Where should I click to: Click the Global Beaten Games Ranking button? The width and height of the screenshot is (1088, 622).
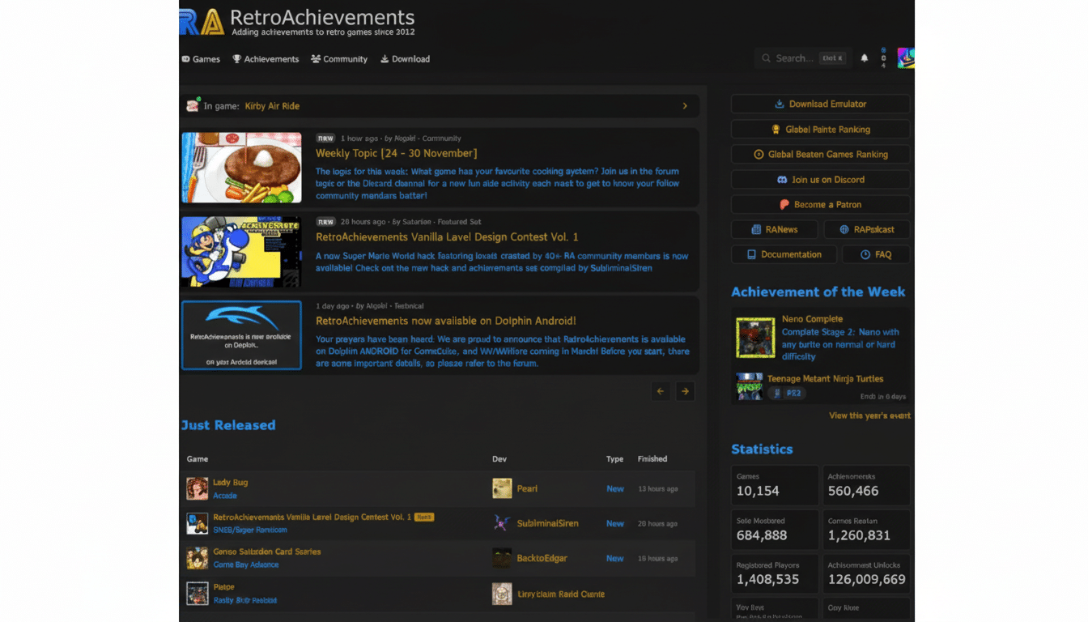pos(820,154)
